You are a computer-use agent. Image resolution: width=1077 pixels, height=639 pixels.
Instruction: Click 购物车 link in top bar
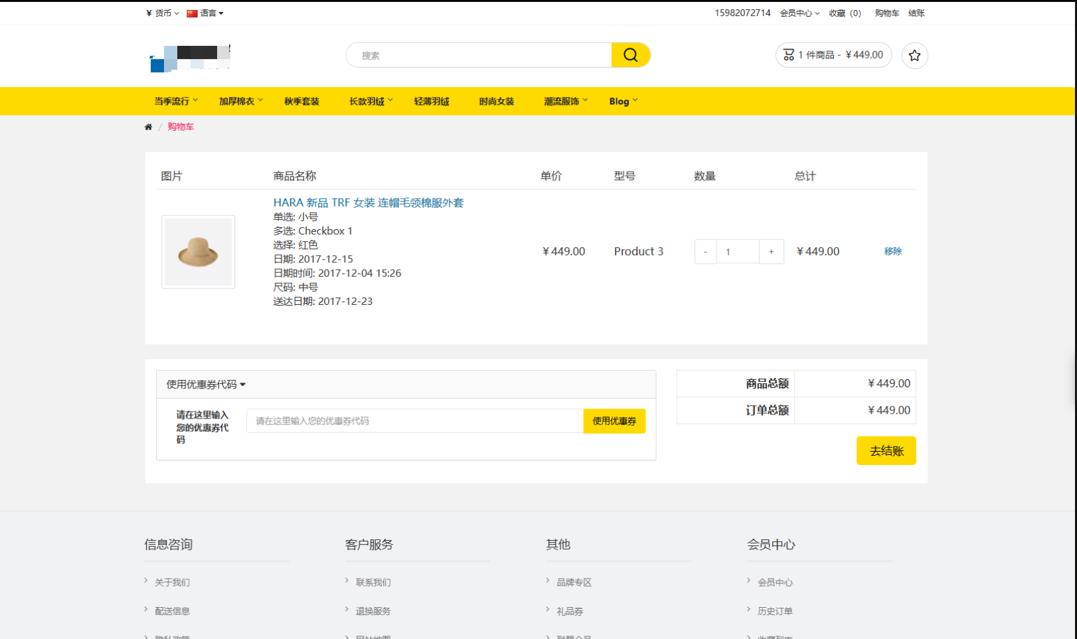[x=887, y=13]
